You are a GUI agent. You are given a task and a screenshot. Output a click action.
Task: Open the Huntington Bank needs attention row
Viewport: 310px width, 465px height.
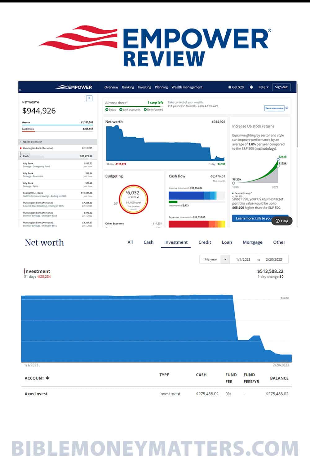click(58, 148)
